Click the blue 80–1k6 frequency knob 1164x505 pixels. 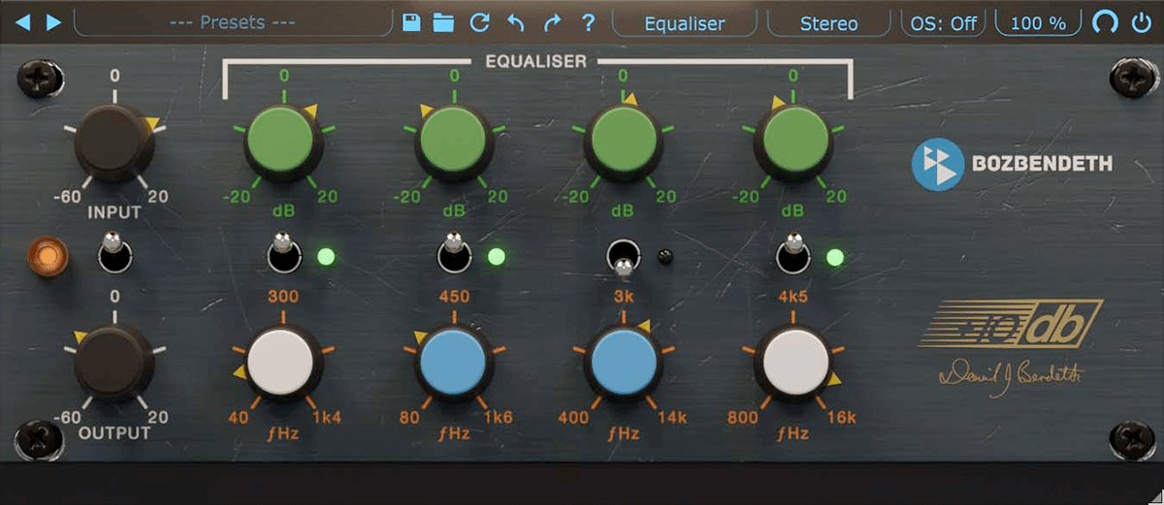coord(454,363)
